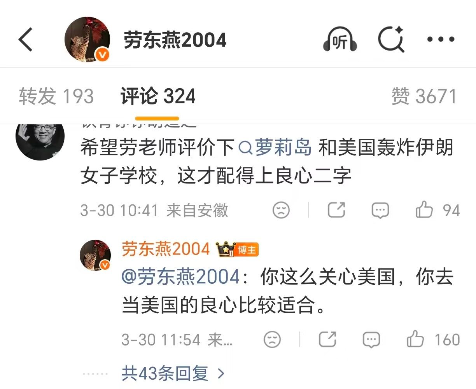The height and width of the screenshot is (389, 476).
Task: Tap emoji react icon on first comment
Action: 281,210
